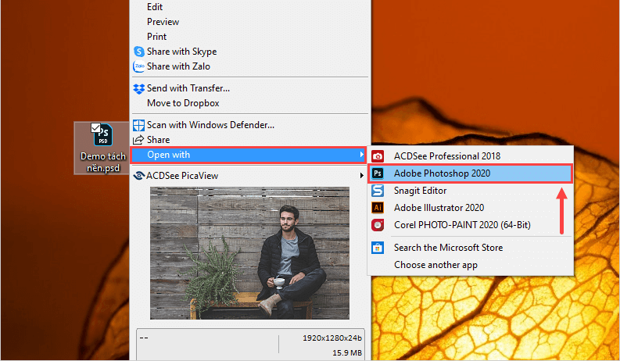Click the Zalo icon in context menu
The height and width of the screenshot is (361, 620).
coord(140,66)
